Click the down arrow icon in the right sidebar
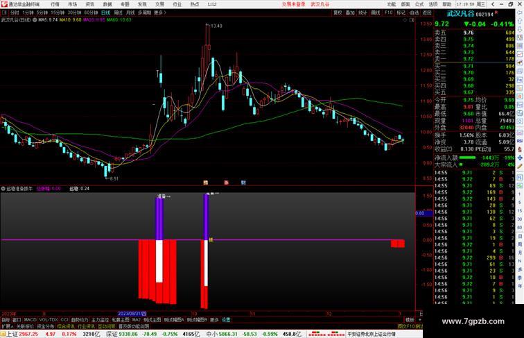 click(520, 29)
